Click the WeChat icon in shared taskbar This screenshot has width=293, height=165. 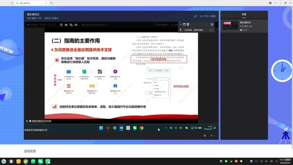click(135, 128)
